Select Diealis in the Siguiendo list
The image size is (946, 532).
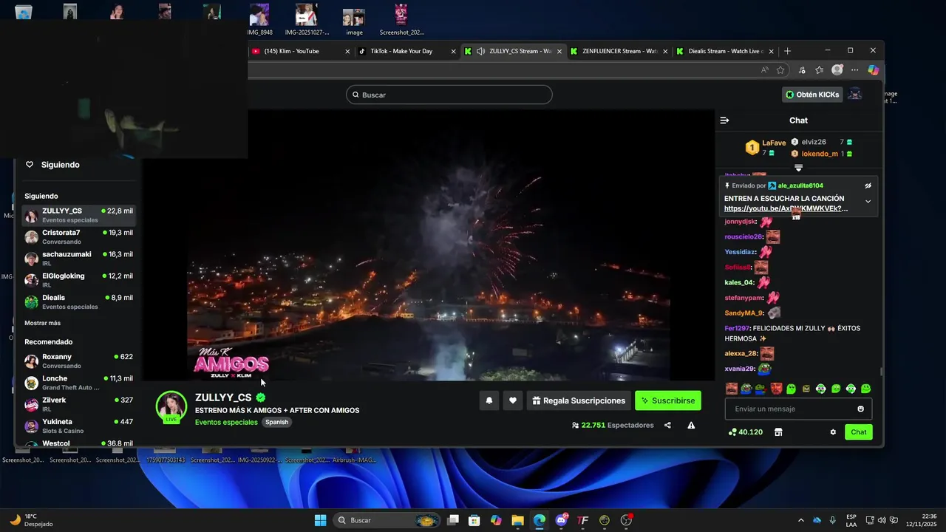[x=78, y=301]
